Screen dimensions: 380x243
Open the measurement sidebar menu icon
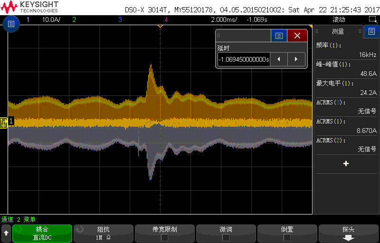click(371, 31)
